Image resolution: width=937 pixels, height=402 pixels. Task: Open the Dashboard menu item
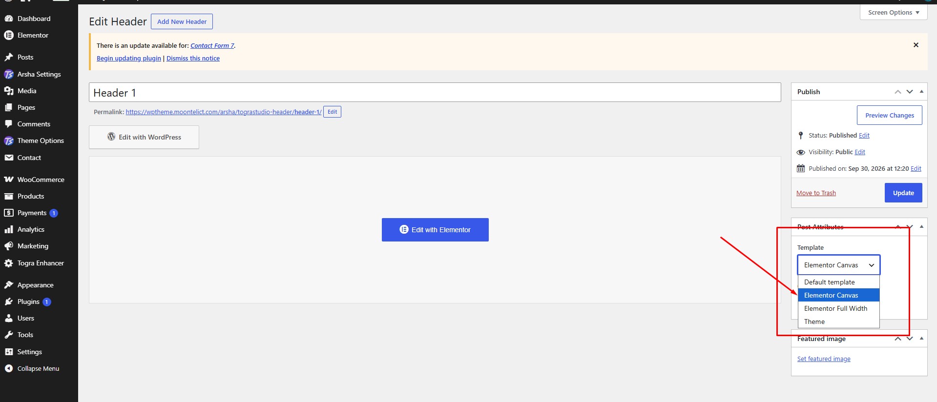tap(34, 19)
